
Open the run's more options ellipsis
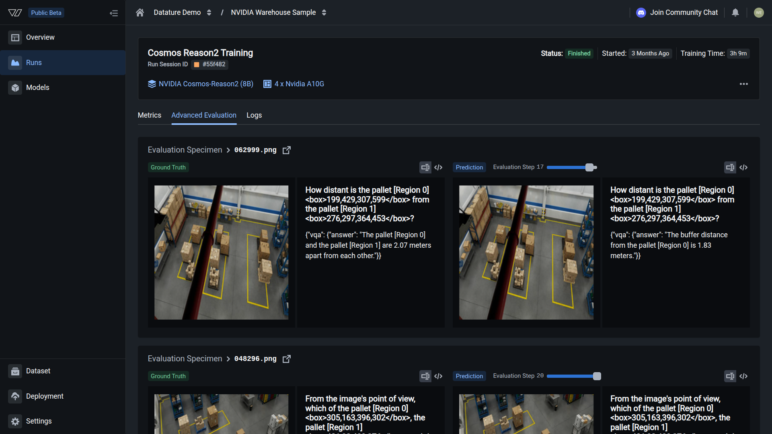click(x=744, y=84)
